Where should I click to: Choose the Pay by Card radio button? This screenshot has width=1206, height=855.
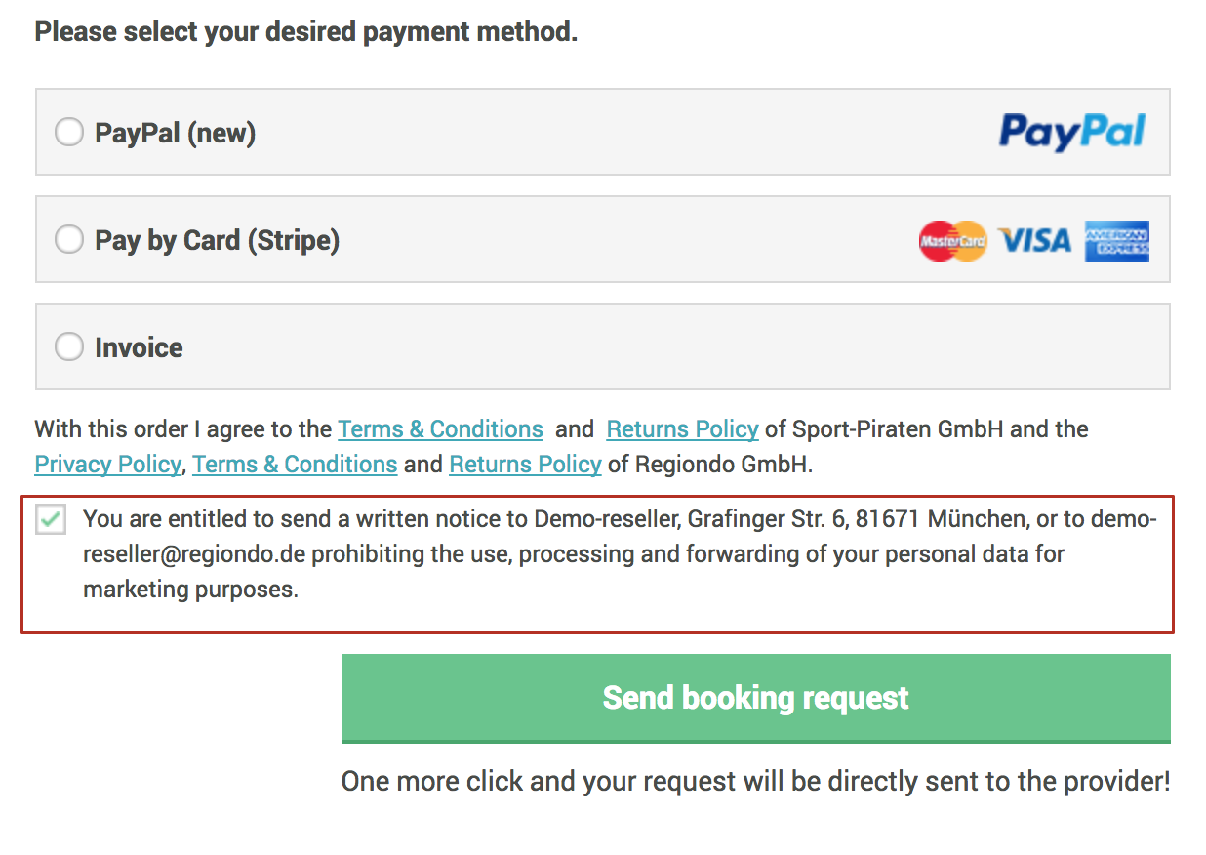[68, 239]
